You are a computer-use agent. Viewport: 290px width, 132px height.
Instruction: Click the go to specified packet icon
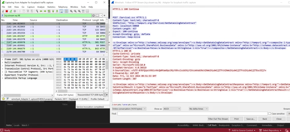49,11
